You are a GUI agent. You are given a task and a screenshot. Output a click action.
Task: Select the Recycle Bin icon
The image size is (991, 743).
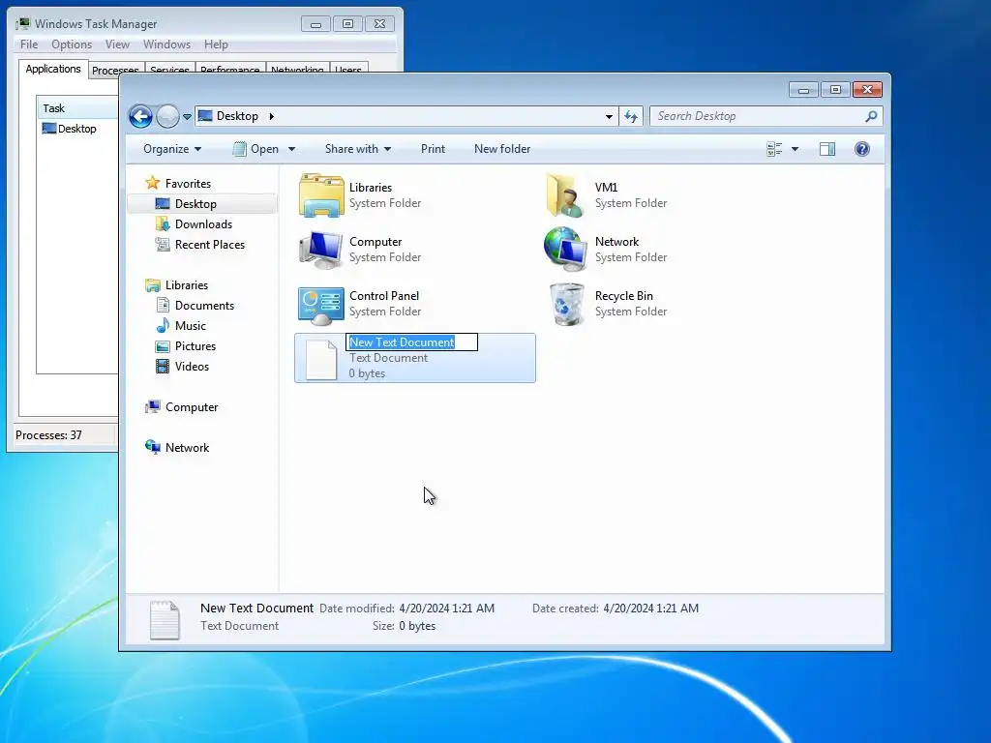(x=566, y=304)
